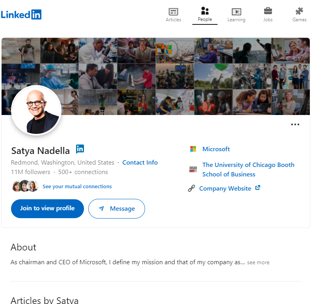Open the Jobs briefcase icon
Image resolution: width=311 pixels, height=304 pixels.
(x=268, y=11)
